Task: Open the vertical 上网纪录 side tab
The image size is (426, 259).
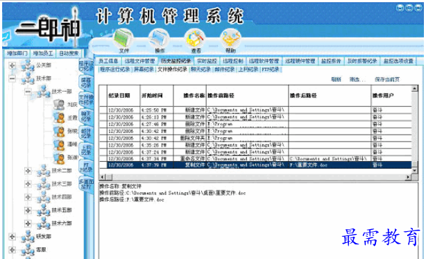Action: tap(86, 150)
